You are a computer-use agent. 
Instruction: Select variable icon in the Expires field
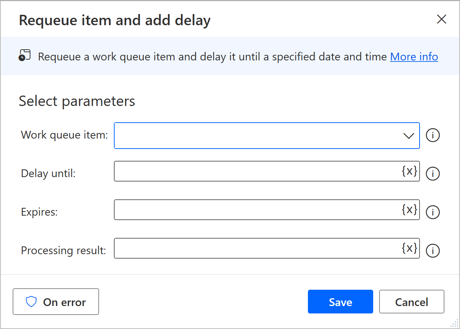tap(410, 209)
